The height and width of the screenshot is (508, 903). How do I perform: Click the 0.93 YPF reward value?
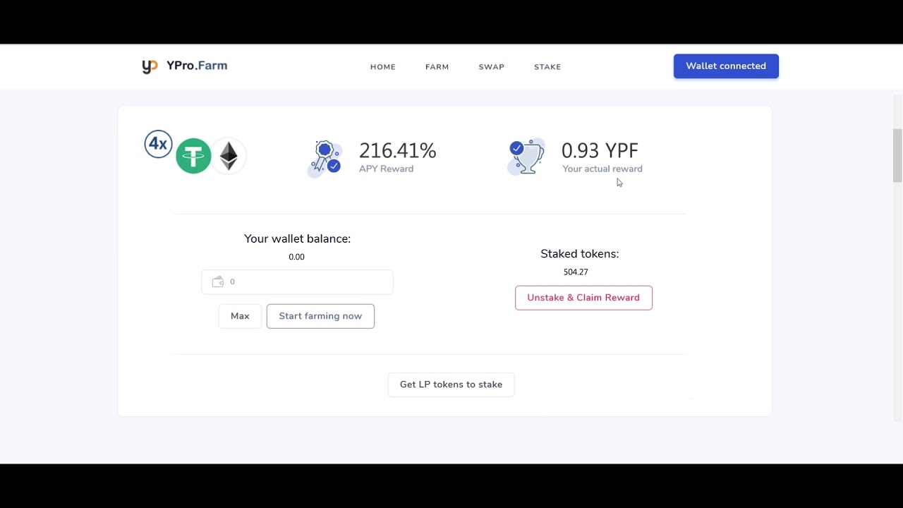pos(600,150)
